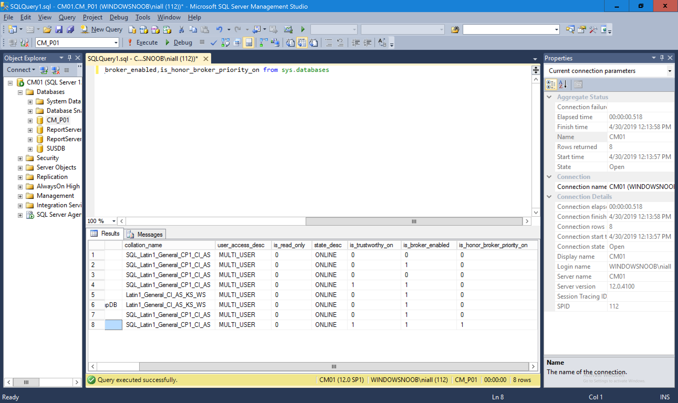678x403 pixels.
Task: Click the Undo arrow icon
Action: [x=219, y=29]
